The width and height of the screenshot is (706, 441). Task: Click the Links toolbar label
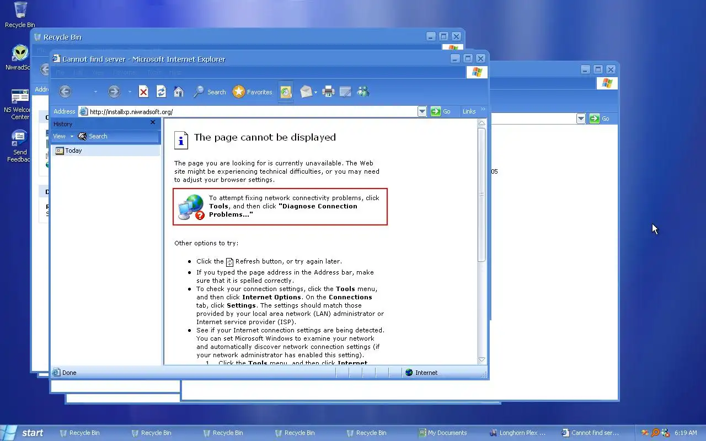tap(469, 111)
